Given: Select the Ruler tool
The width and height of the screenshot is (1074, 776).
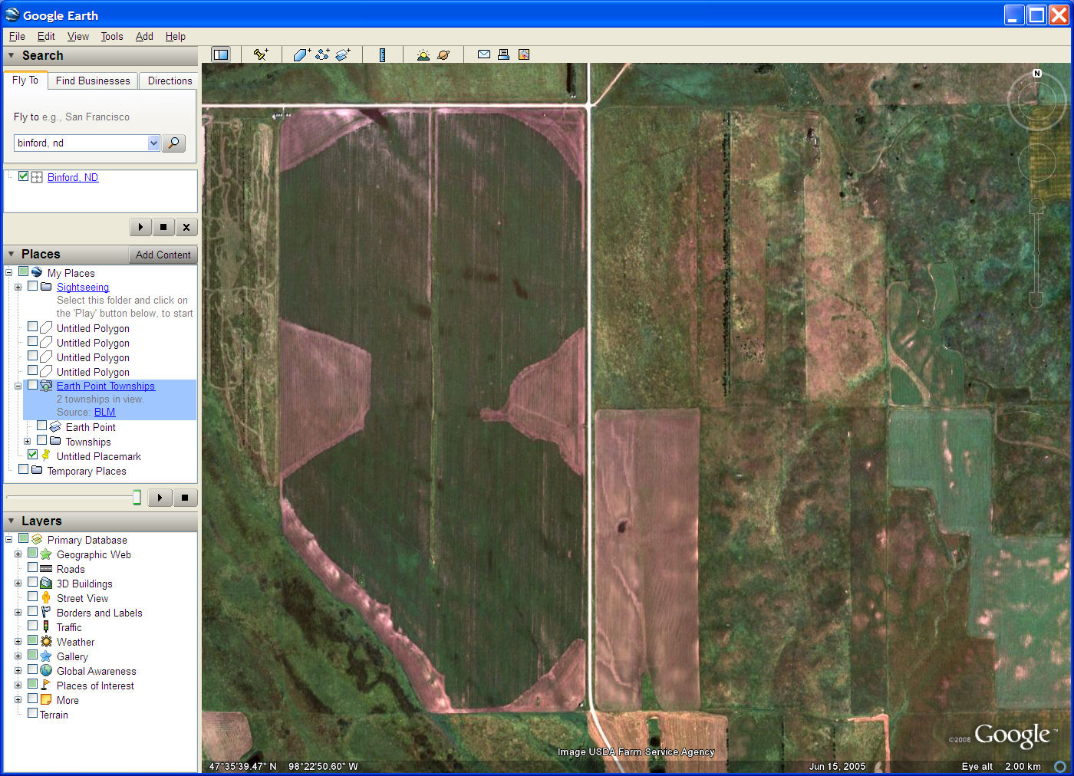Looking at the screenshot, I should [x=382, y=54].
